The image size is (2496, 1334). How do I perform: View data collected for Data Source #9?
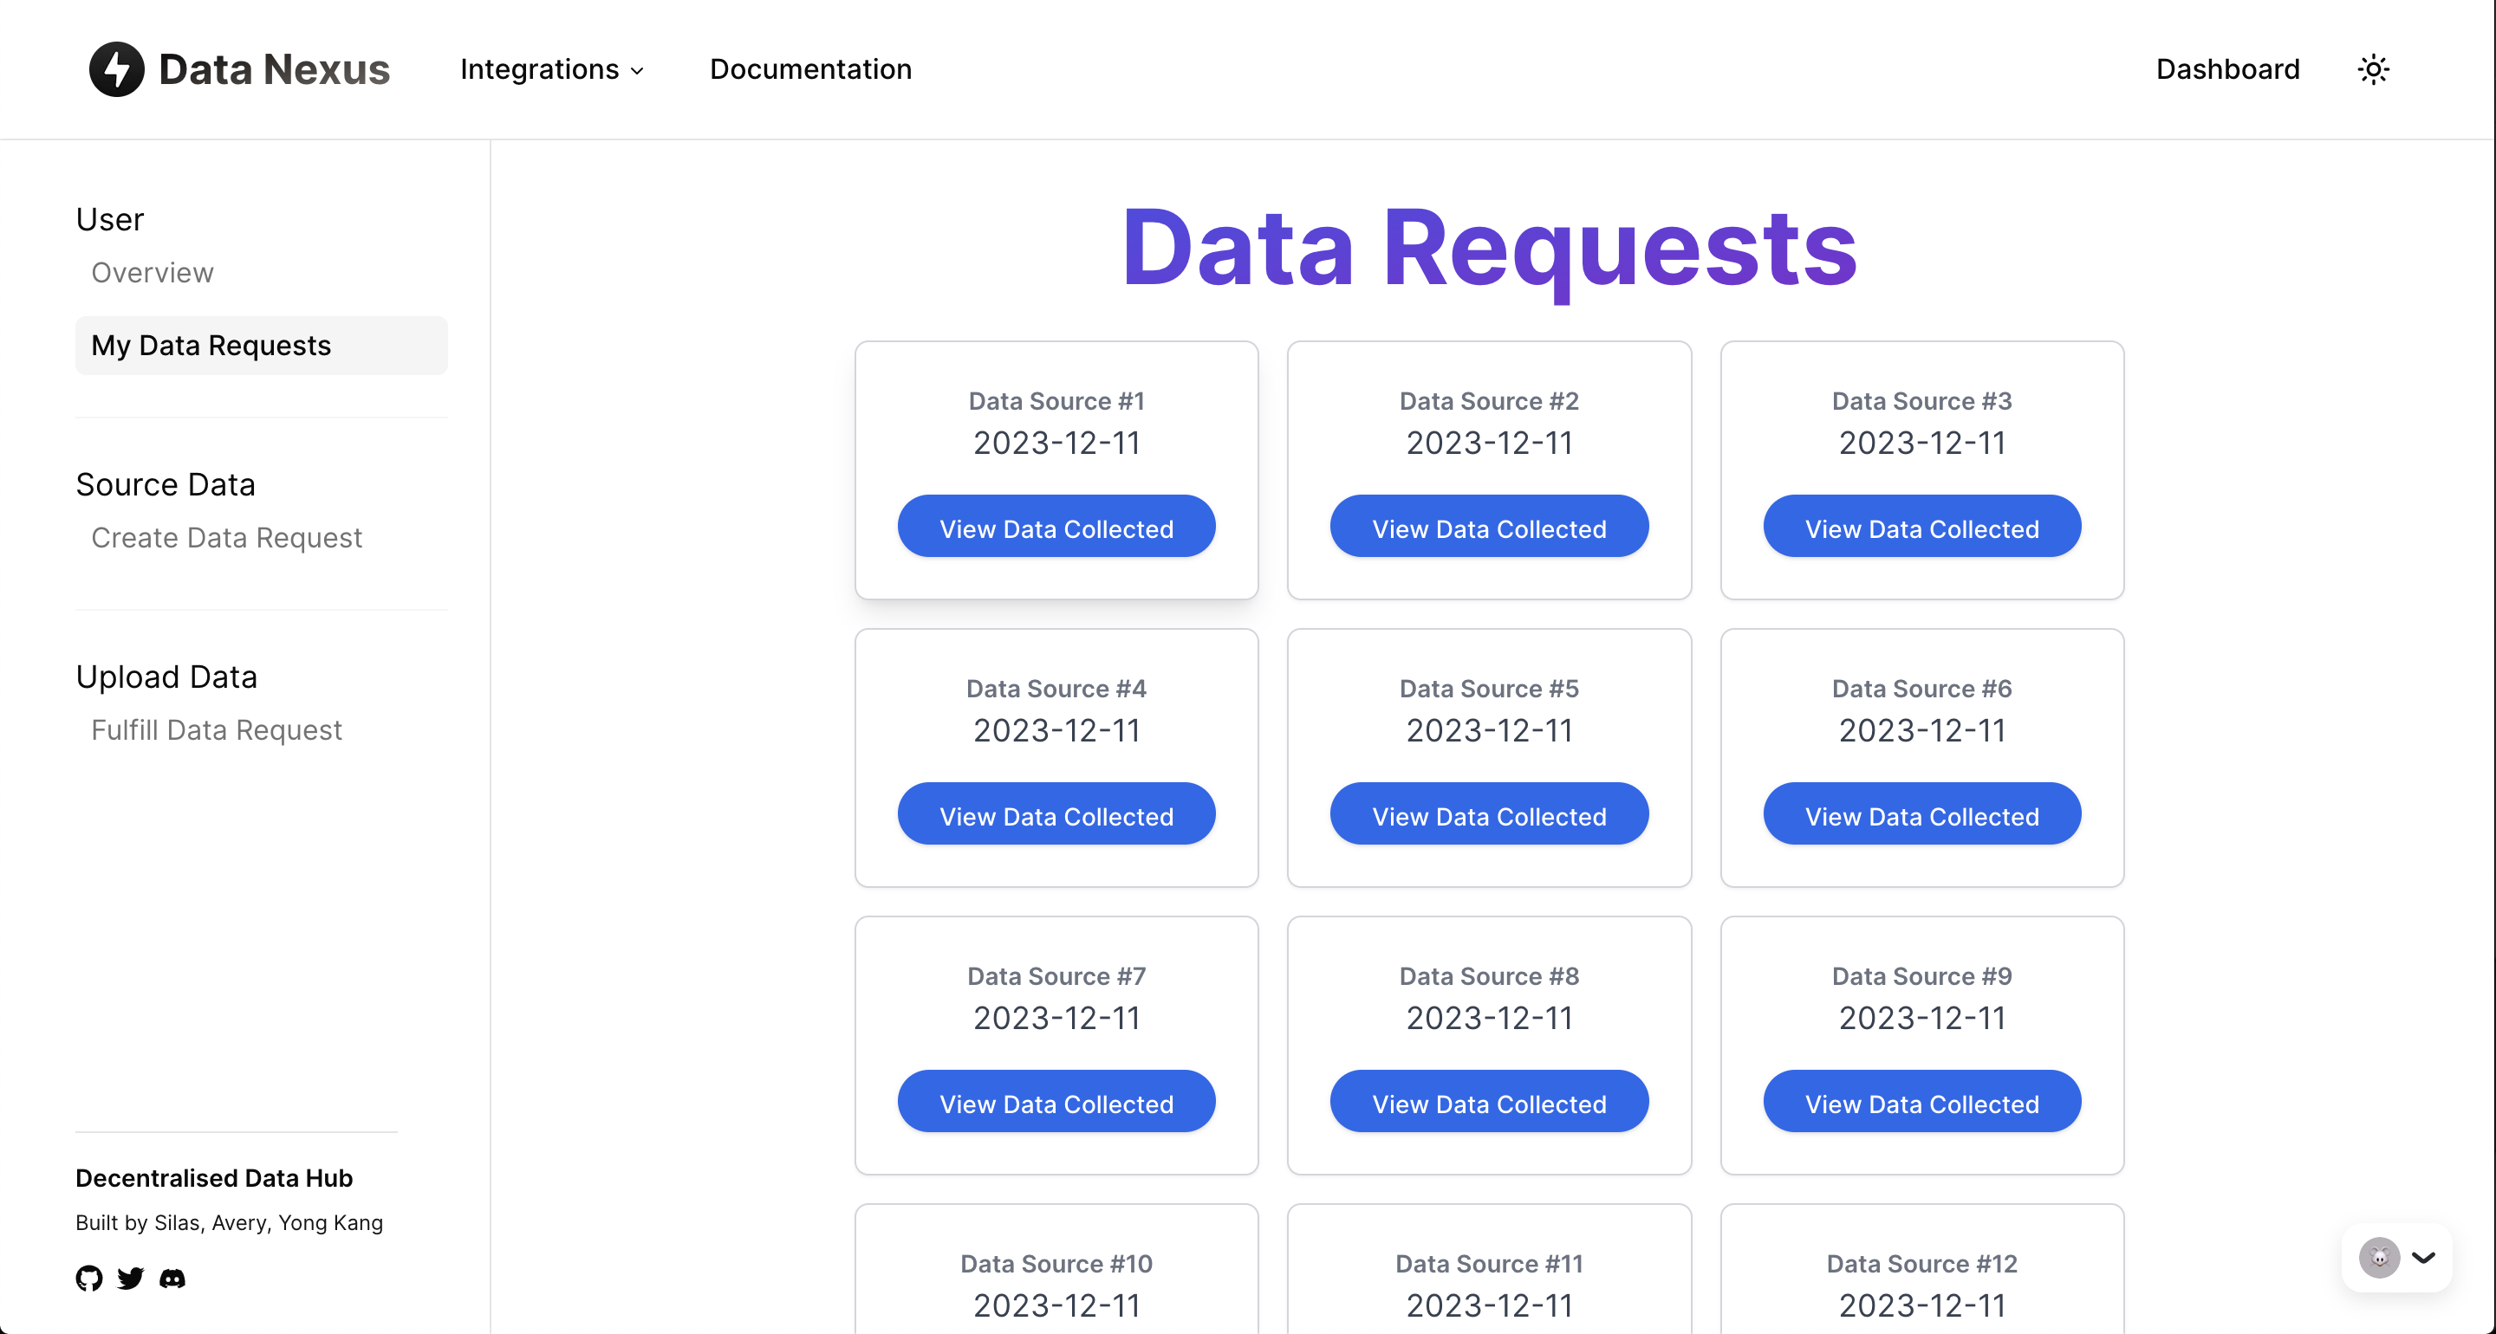pos(1921,1103)
